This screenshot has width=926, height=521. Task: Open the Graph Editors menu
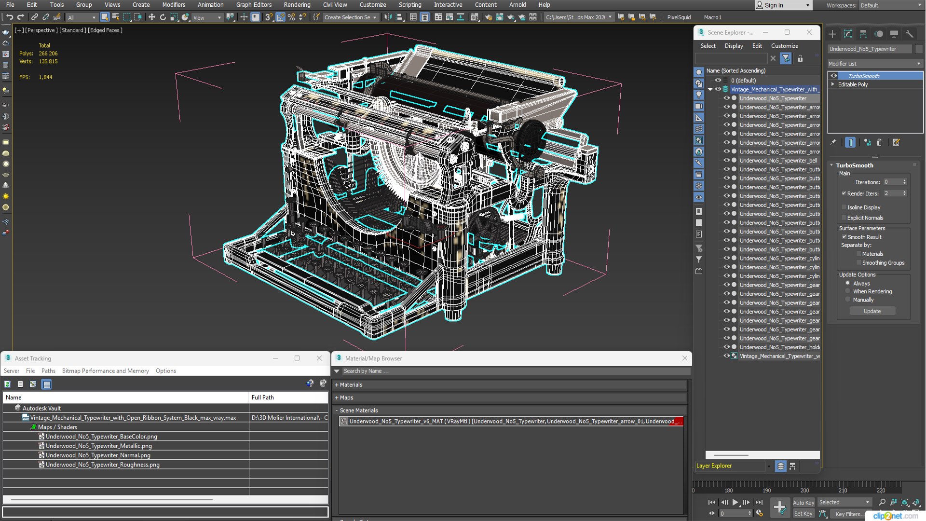click(x=254, y=5)
